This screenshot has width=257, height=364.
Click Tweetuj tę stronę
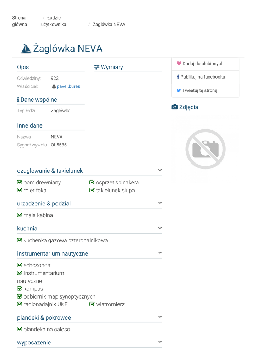[199, 90]
